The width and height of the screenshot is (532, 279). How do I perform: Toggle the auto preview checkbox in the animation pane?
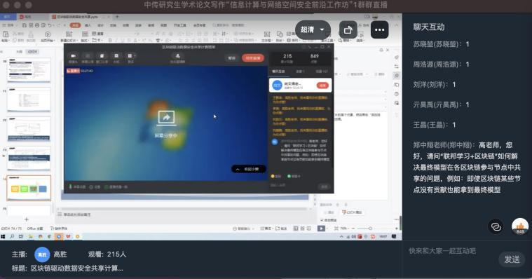click(322, 220)
